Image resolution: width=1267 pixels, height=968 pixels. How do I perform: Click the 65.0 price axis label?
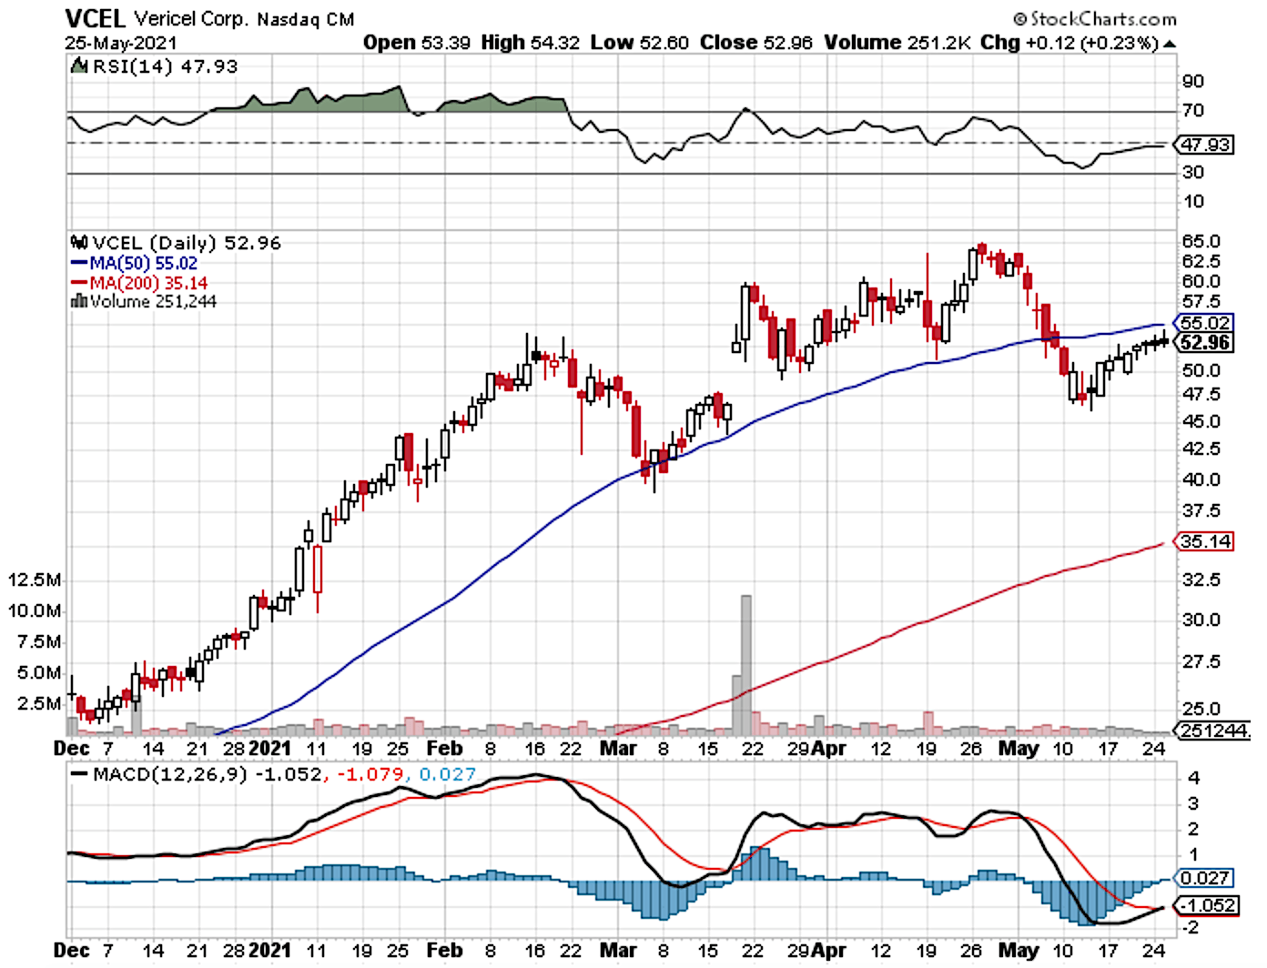click(1201, 241)
